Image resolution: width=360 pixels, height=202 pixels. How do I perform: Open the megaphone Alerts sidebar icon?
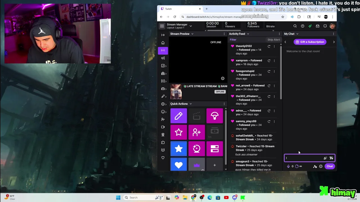tap(163, 58)
